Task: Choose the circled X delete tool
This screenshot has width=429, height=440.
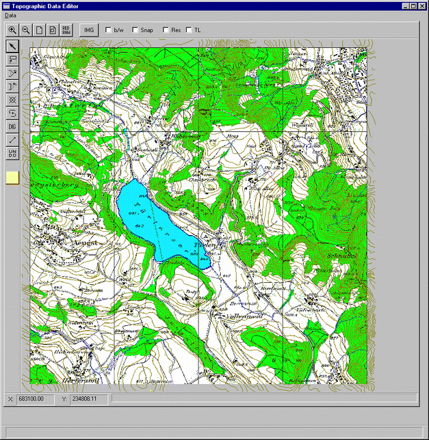Action: 13,100
